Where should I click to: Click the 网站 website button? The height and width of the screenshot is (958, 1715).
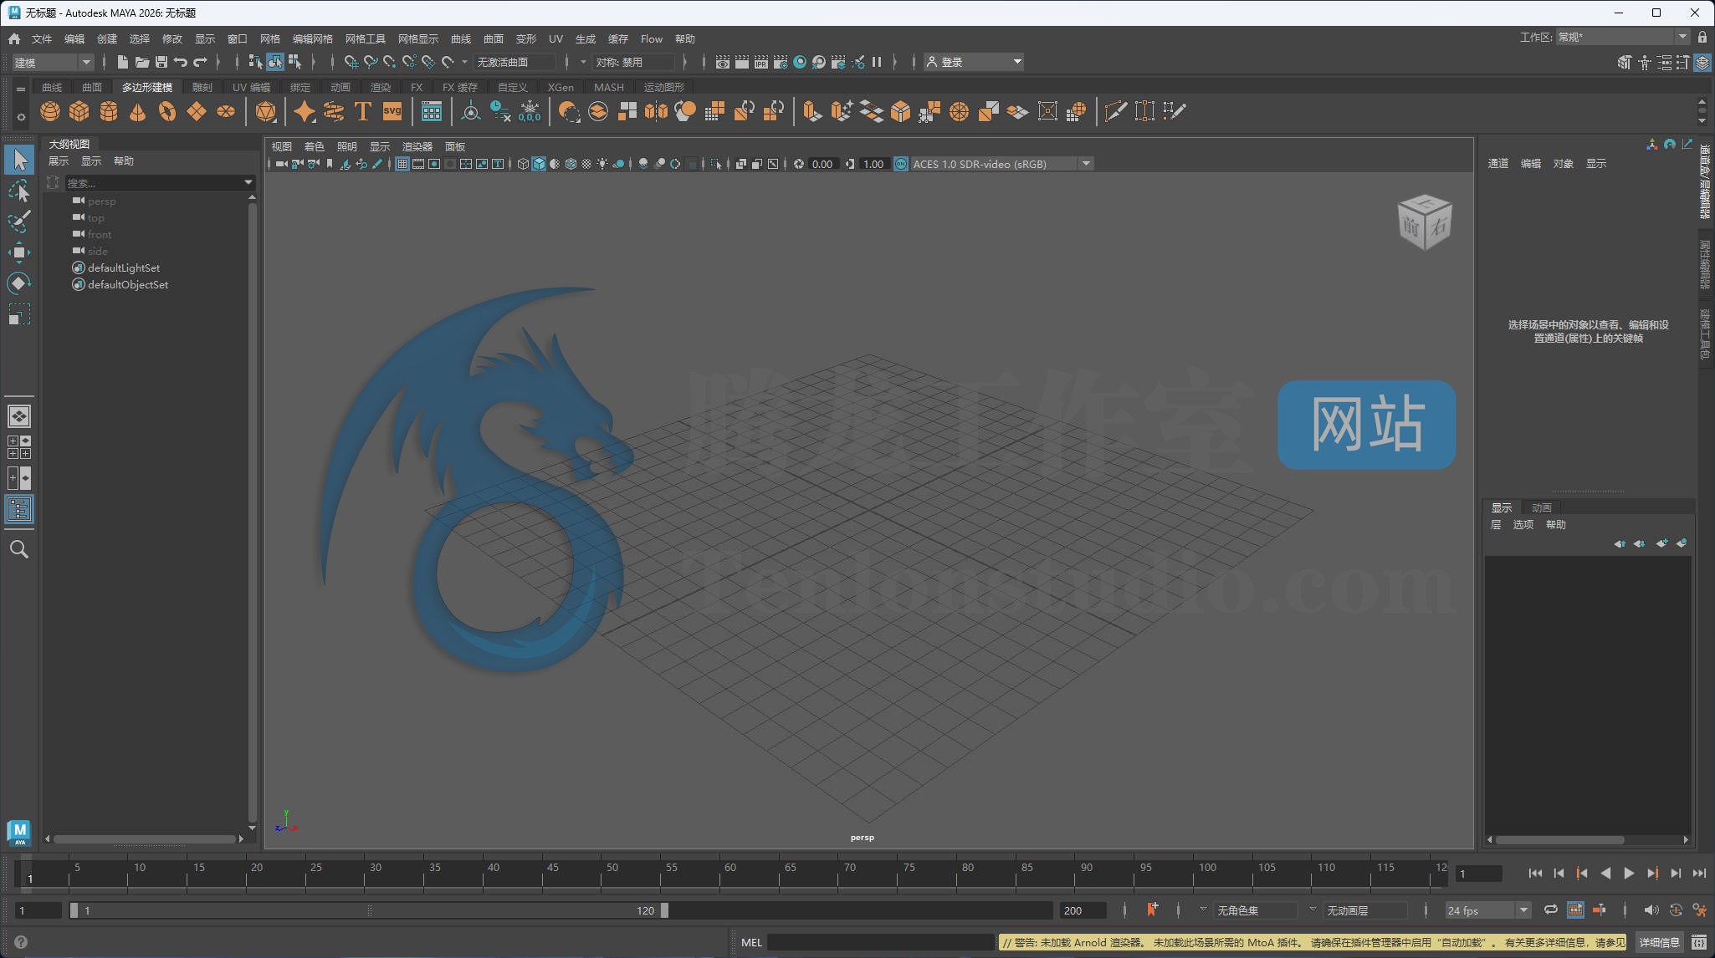(1366, 425)
